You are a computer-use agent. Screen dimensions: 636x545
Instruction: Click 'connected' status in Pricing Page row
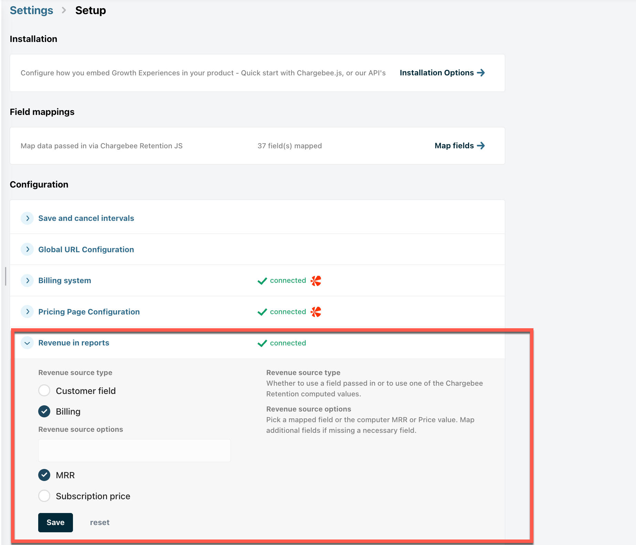(x=288, y=312)
